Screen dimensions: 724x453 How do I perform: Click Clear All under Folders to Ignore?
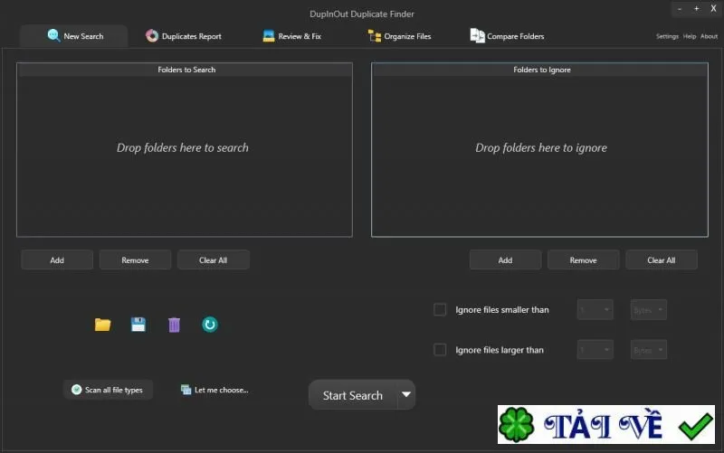[x=662, y=260]
